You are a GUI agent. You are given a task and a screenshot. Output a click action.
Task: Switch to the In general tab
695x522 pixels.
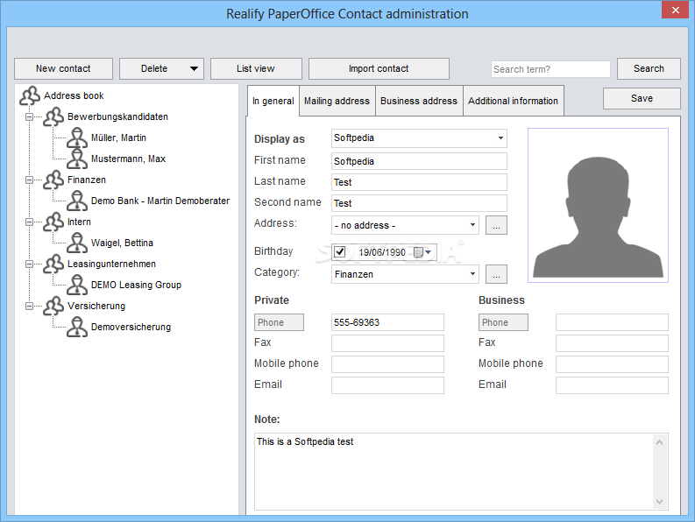coord(273,101)
